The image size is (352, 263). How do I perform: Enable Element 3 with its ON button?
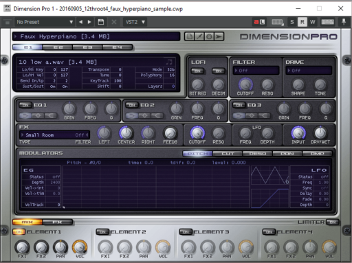click(x=186, y=232)
